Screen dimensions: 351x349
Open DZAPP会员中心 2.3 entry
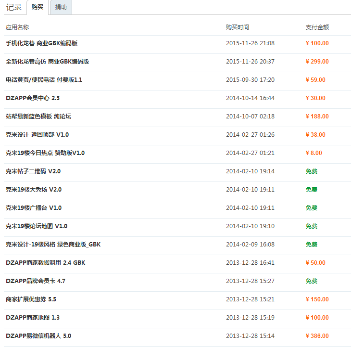pos(33,98)
